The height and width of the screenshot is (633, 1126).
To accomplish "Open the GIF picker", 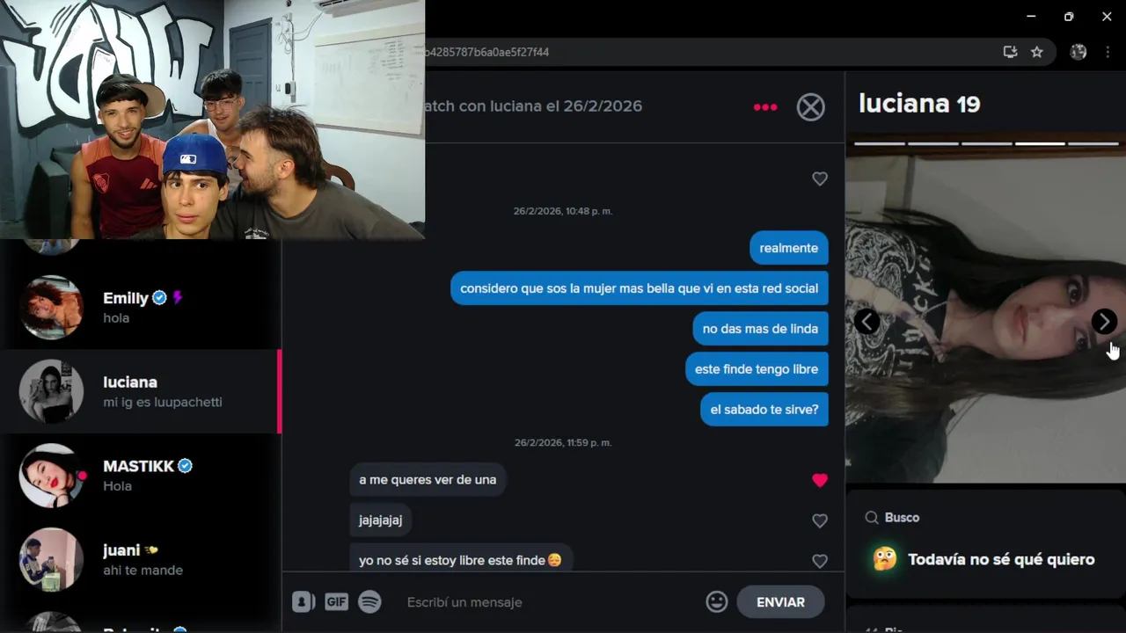I will point(336,602).
